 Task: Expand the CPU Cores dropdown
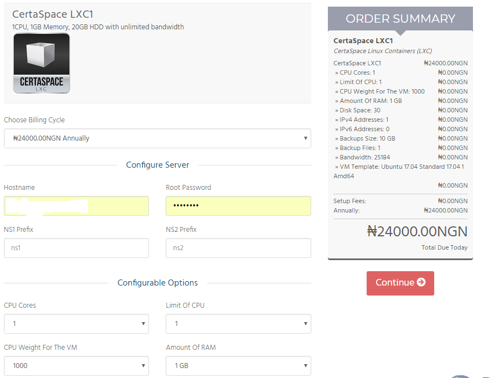point(76,324)
